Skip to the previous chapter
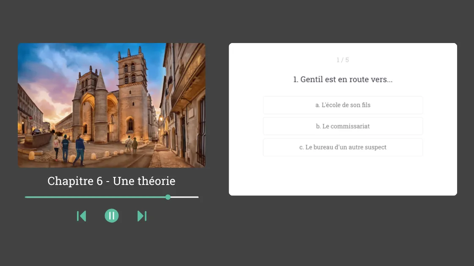This screenshot has height=266, width=474. [x=82, y=216]
